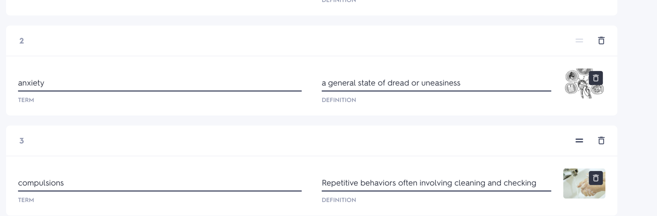Delete flashcard number 2

pos(601,41)
